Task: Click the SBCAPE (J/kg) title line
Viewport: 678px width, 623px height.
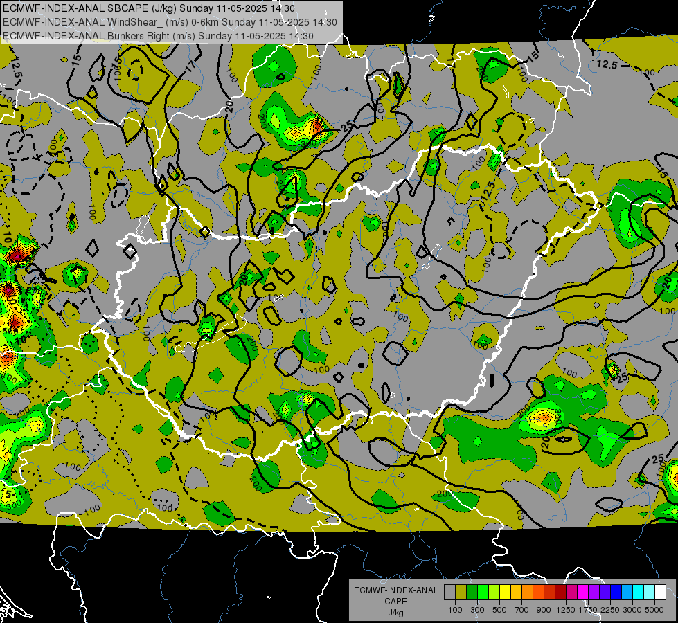Action: (149, 8)
